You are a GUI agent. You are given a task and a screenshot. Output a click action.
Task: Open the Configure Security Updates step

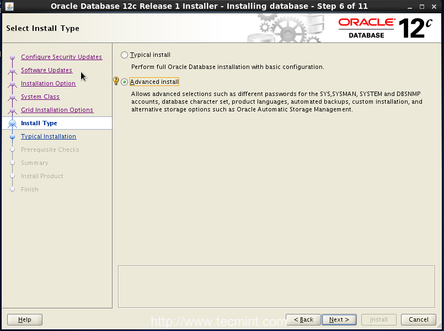[61, 57]
